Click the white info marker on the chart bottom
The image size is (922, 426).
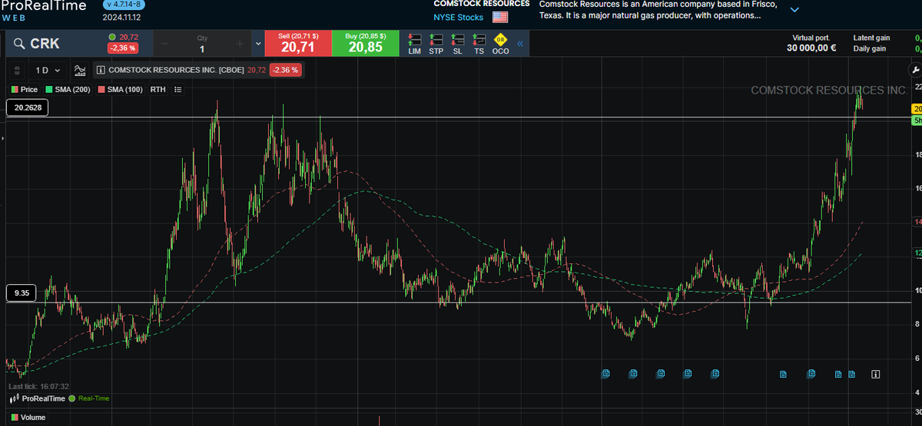click(x=875, y=374)
